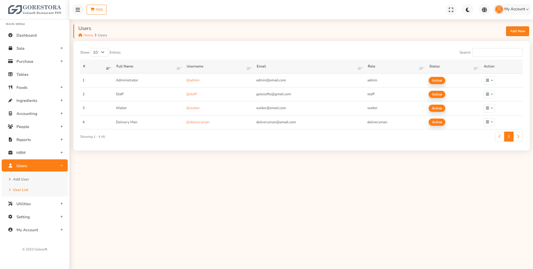Open the POS screen

tap(96, 9)
